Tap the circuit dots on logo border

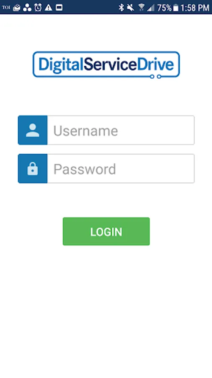[x=155, y=76]
